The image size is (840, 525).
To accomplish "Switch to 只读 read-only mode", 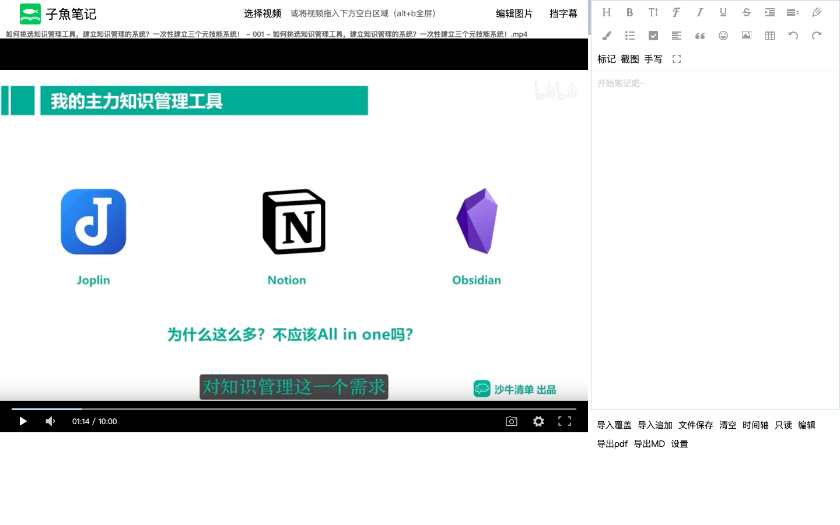I will [783, 425].
